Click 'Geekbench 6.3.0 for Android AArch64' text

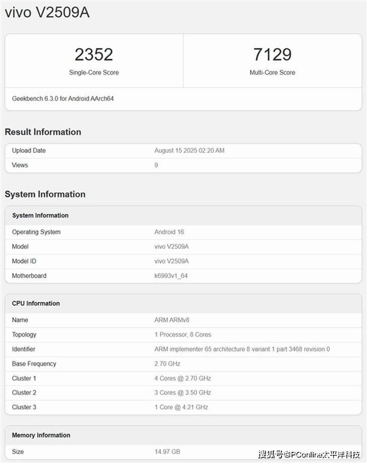coord(63,98)
